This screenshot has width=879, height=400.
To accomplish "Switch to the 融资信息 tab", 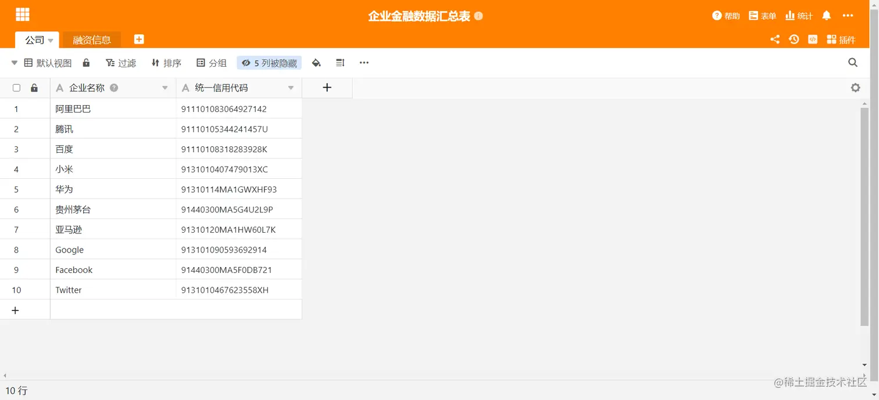I will 92,39.
